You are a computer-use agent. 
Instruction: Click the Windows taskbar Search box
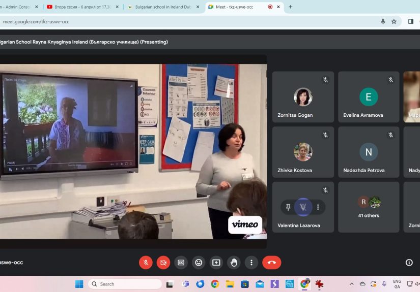(125, 284)
